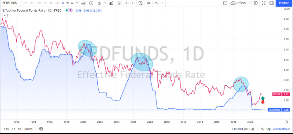Open the go-to-date calendar icon
Image resolution: width=293 pixels, height=134 pixels.
pos(41,129)
